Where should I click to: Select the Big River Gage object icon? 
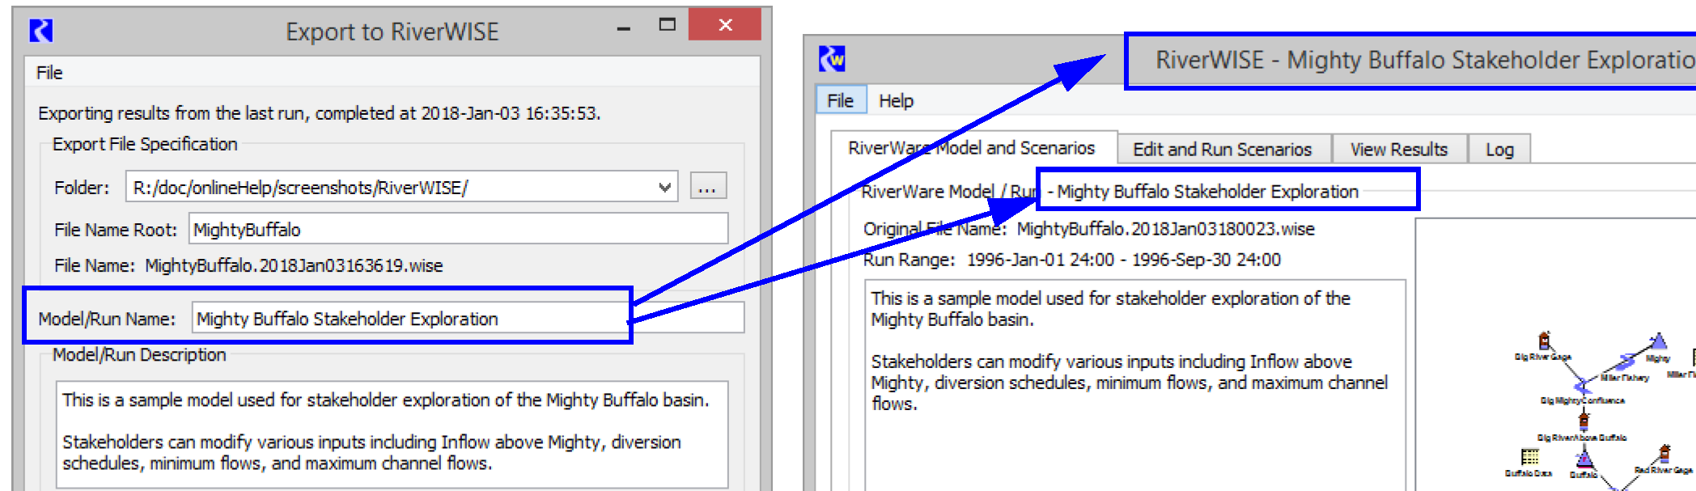pos(1544,341)
